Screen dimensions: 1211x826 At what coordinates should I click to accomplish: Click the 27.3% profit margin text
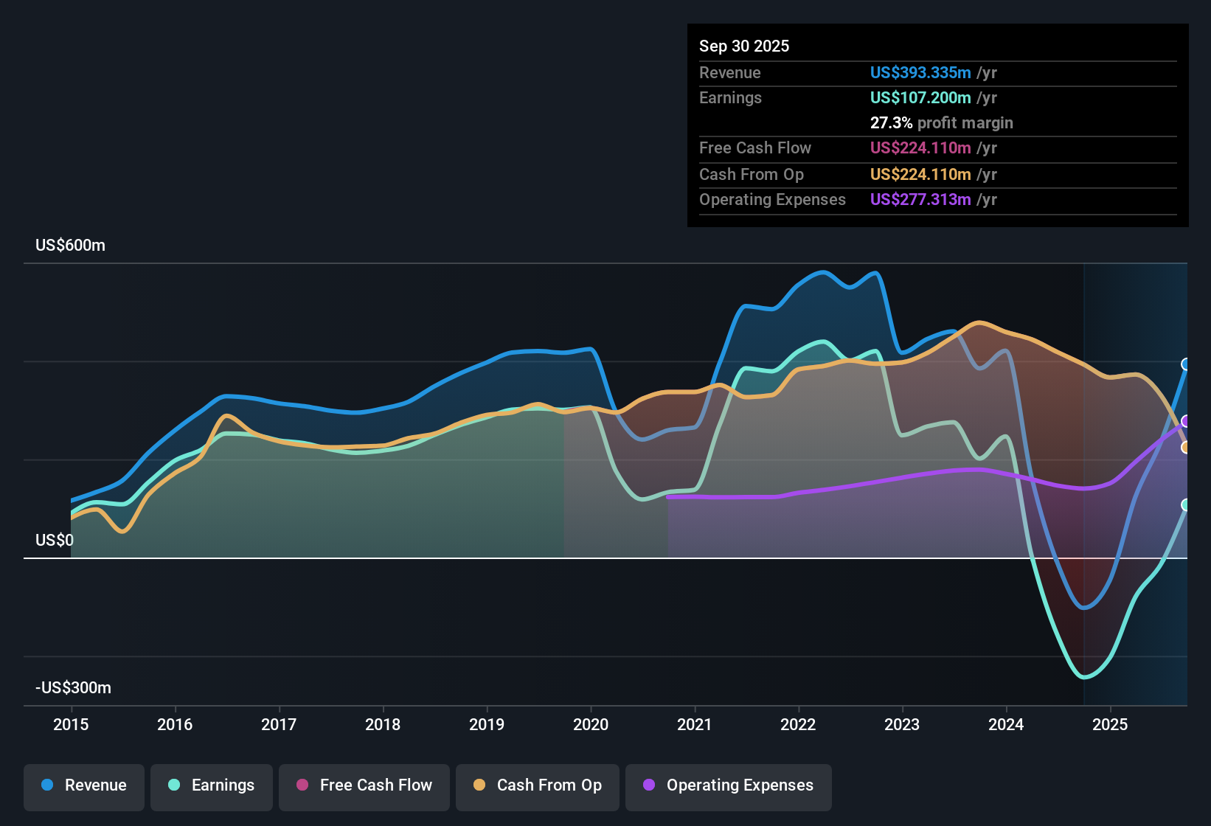click(942, 122)
